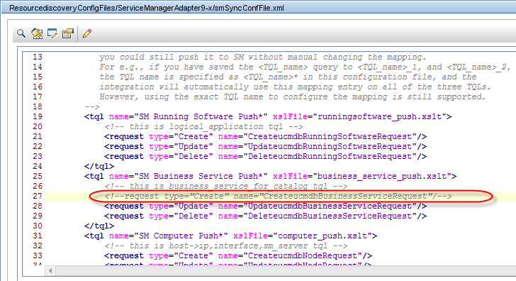Click "CreateucmdbNodeRequest" text
Viewport: 516px width, 281px height.
pyautogui.click(x=303, y=255)
